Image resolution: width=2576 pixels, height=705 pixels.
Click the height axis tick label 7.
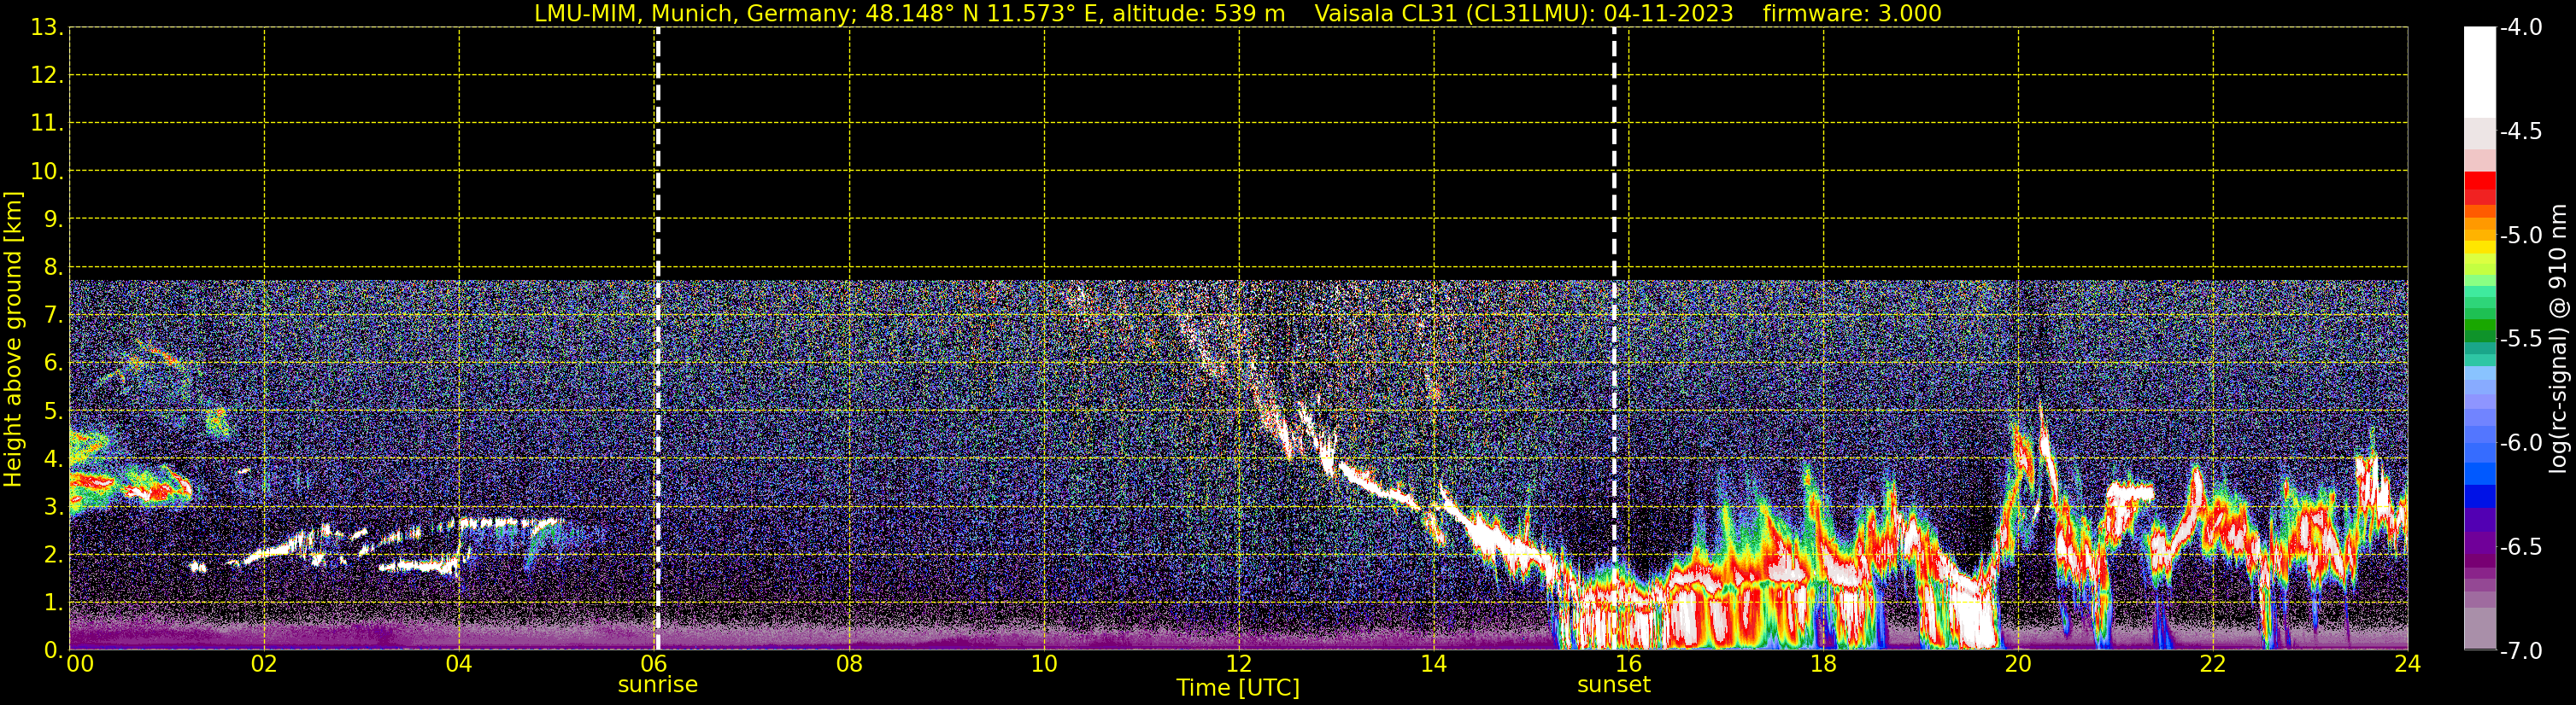click(53, 316)
